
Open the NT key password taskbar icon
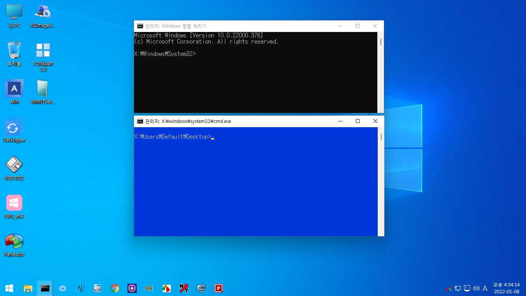click(x=184, y=288)
